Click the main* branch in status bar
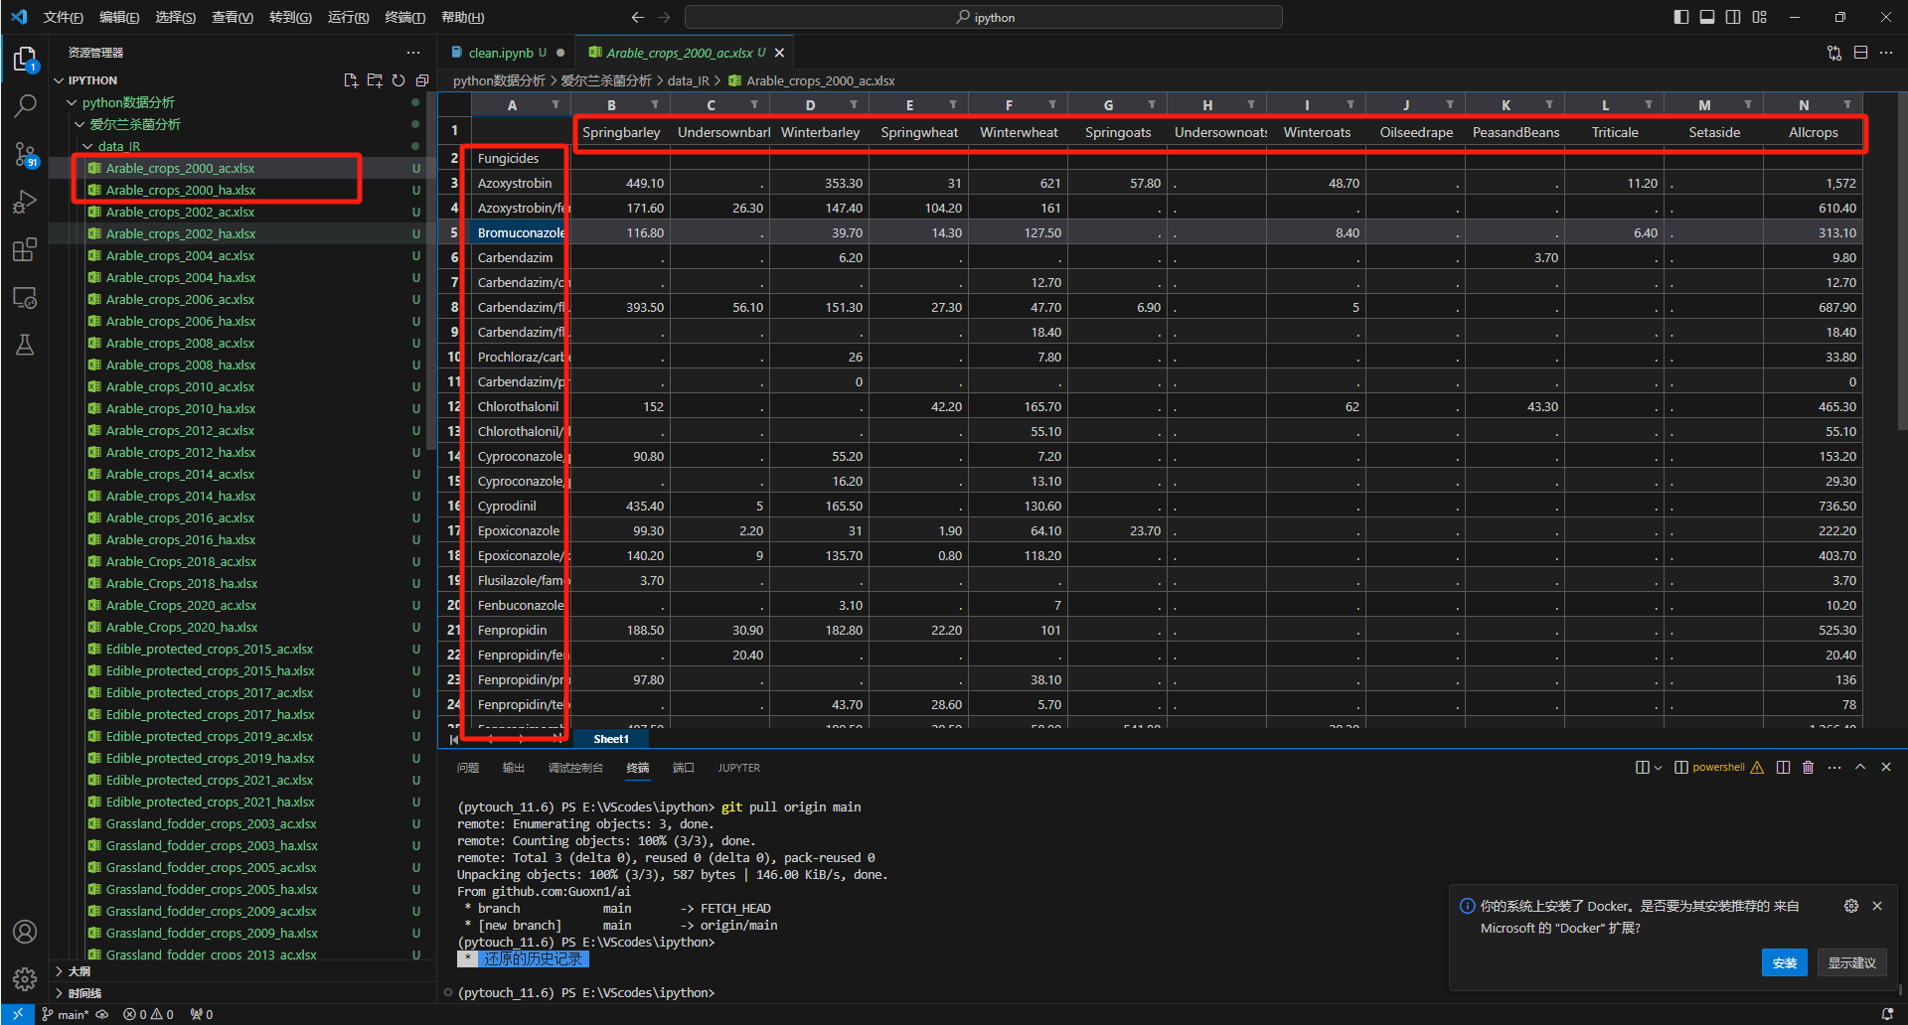Viewport: 1908px width, 1025px height. pos(66,1014)
